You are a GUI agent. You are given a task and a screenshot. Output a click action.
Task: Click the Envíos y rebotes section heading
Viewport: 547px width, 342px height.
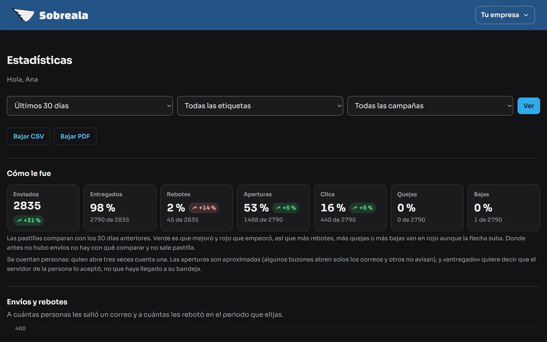pyautogui.click(x=37, y=302)
